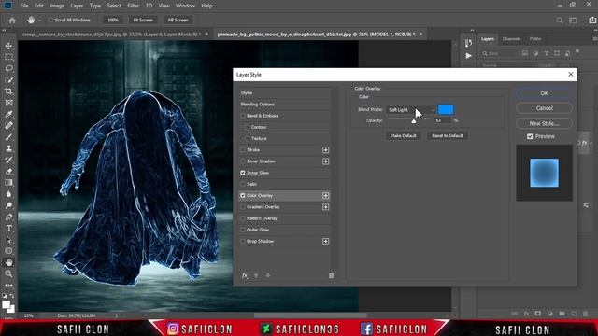
Task: Click Reset to Default button
Action: pos(447,135)
